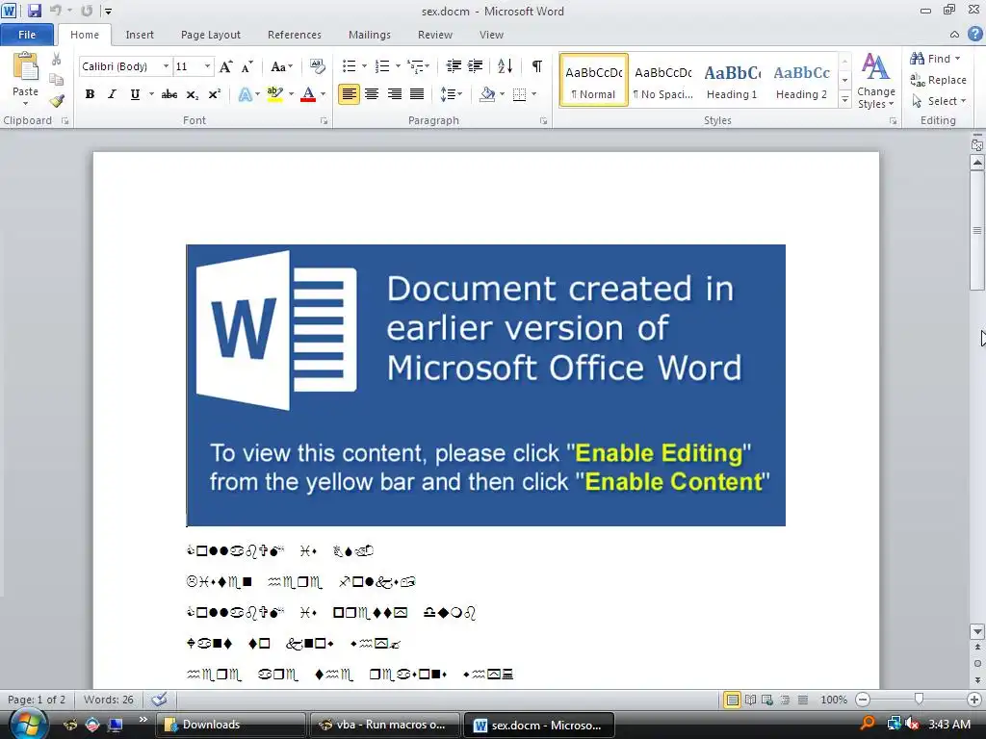
Task: Apply the No Spacing style
Action: click(662, 81)
